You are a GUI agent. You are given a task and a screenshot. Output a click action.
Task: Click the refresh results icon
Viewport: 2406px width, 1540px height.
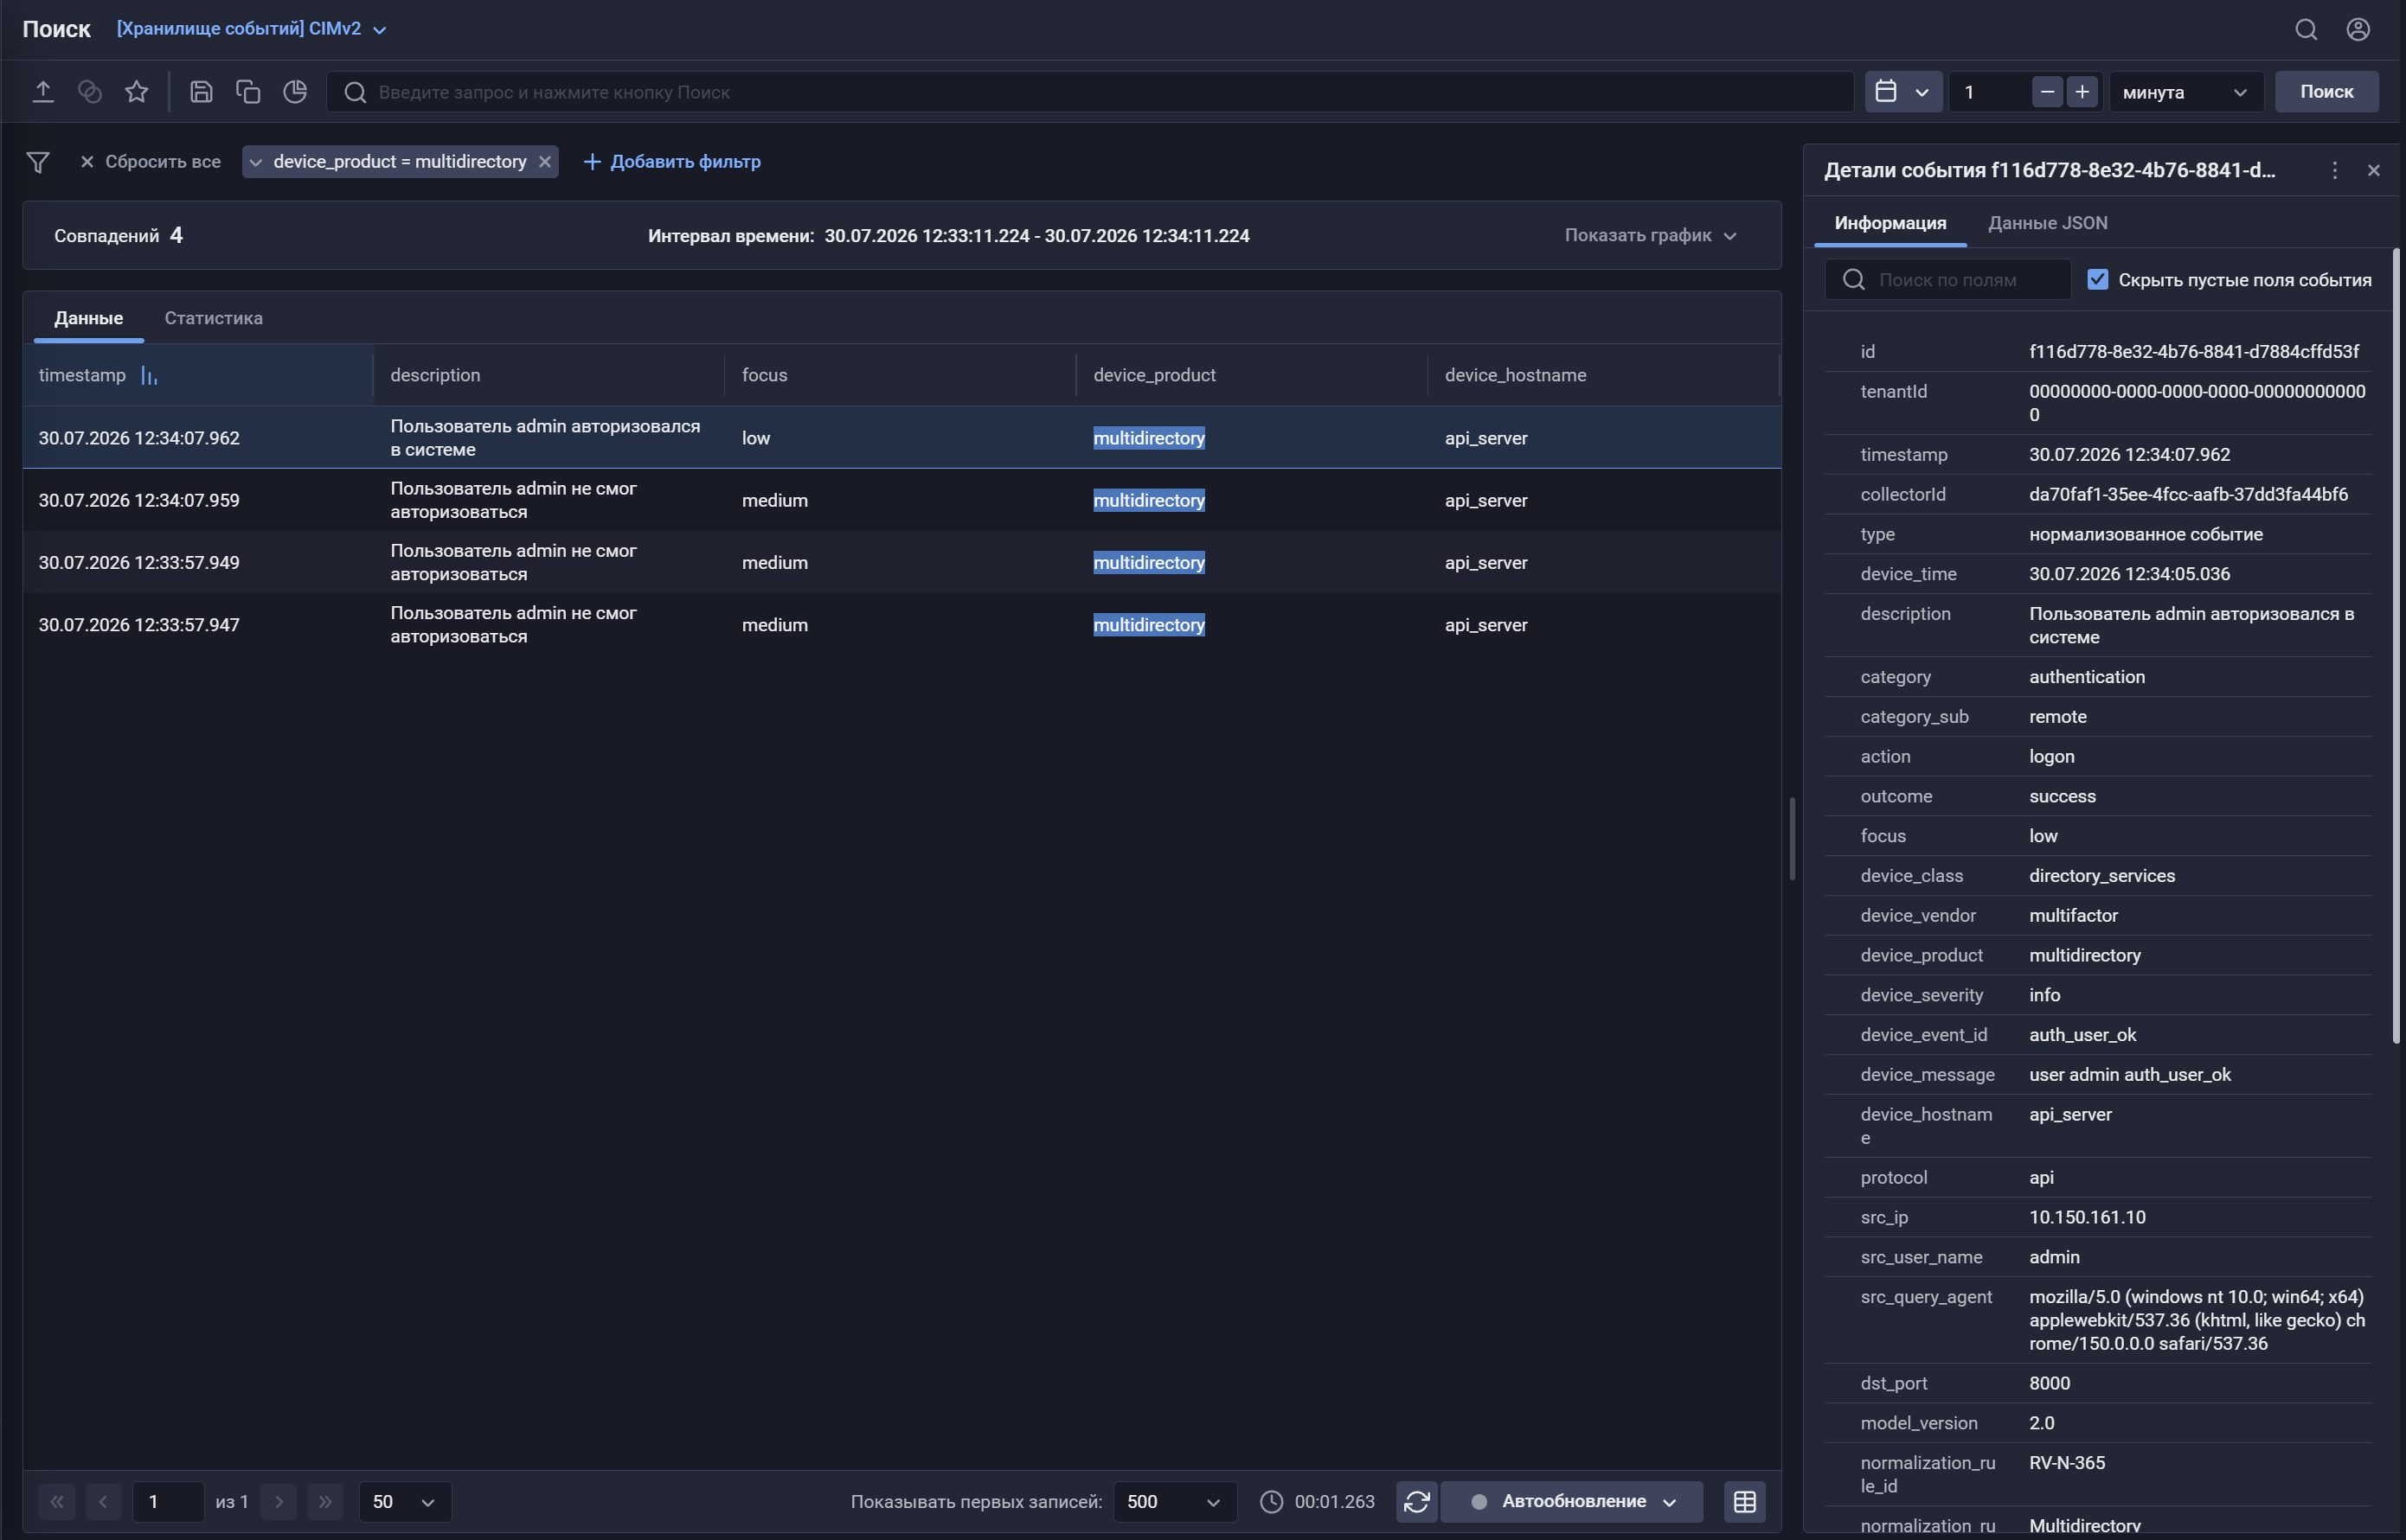[x=1416, y=1502]
